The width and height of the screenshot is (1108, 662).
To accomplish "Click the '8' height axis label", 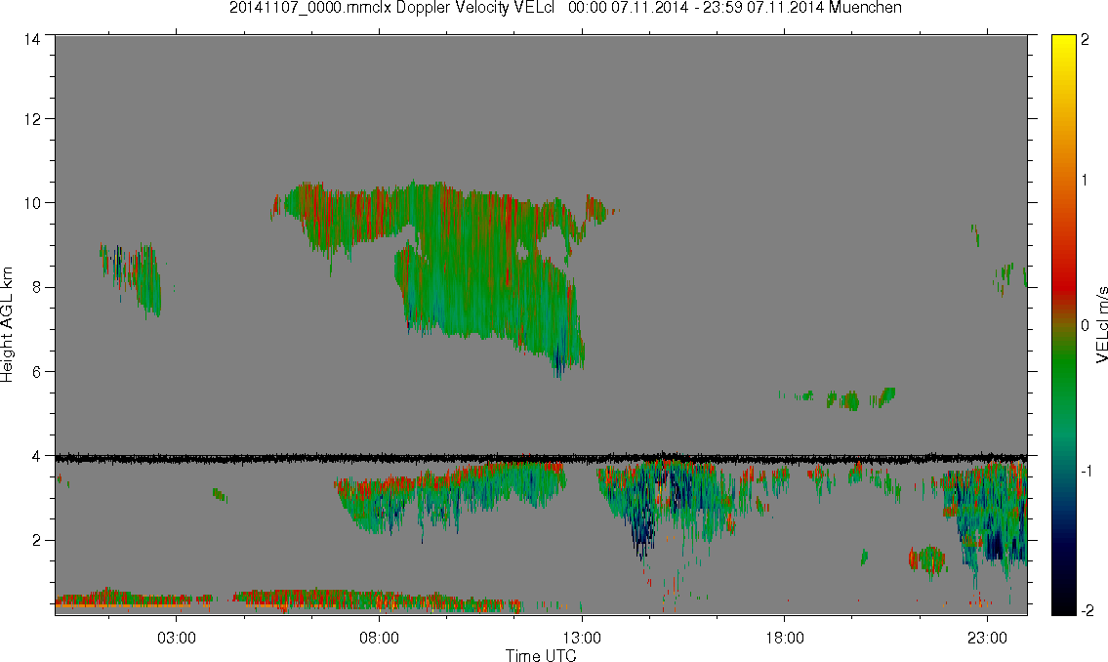I will (36, 287).
